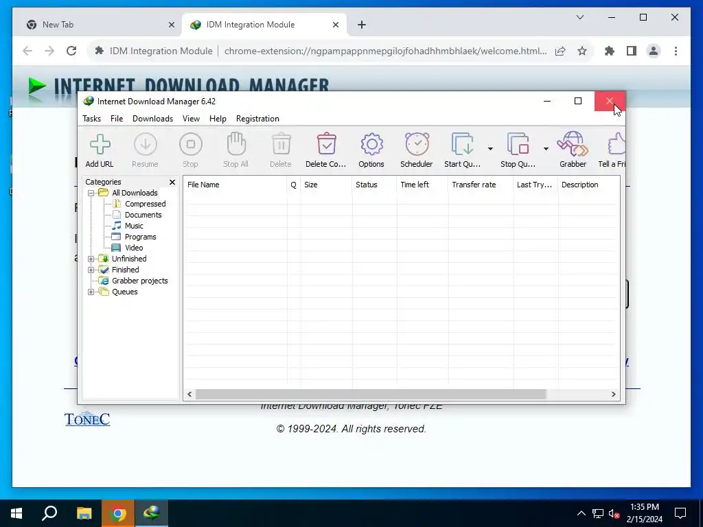The width and height of the screenshot is (703, 527).
Task: Open the Registration menu
Action: click(x=258, y=119)
